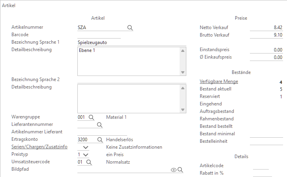This screenshot has width=287, height=177.
Task: Click the Netto Verkauf price field
Action: point(266,28)
